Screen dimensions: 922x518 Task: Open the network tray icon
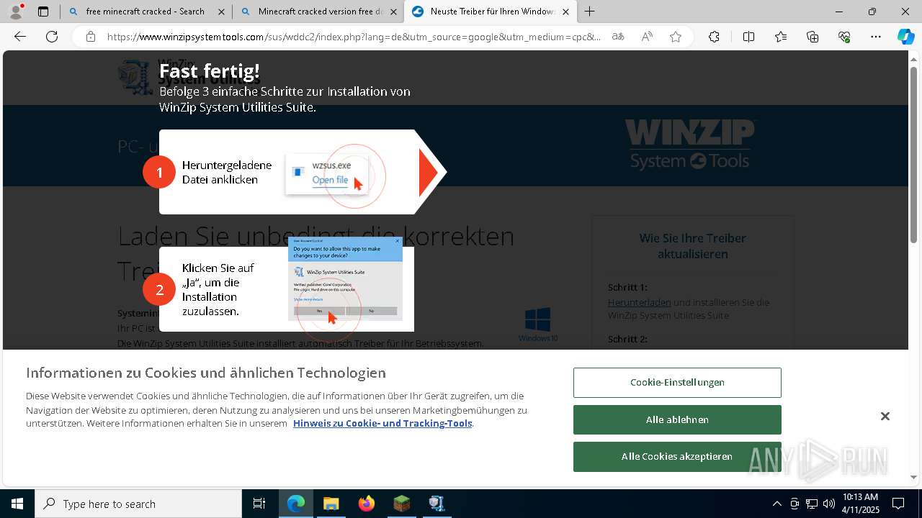pos(812,504)
